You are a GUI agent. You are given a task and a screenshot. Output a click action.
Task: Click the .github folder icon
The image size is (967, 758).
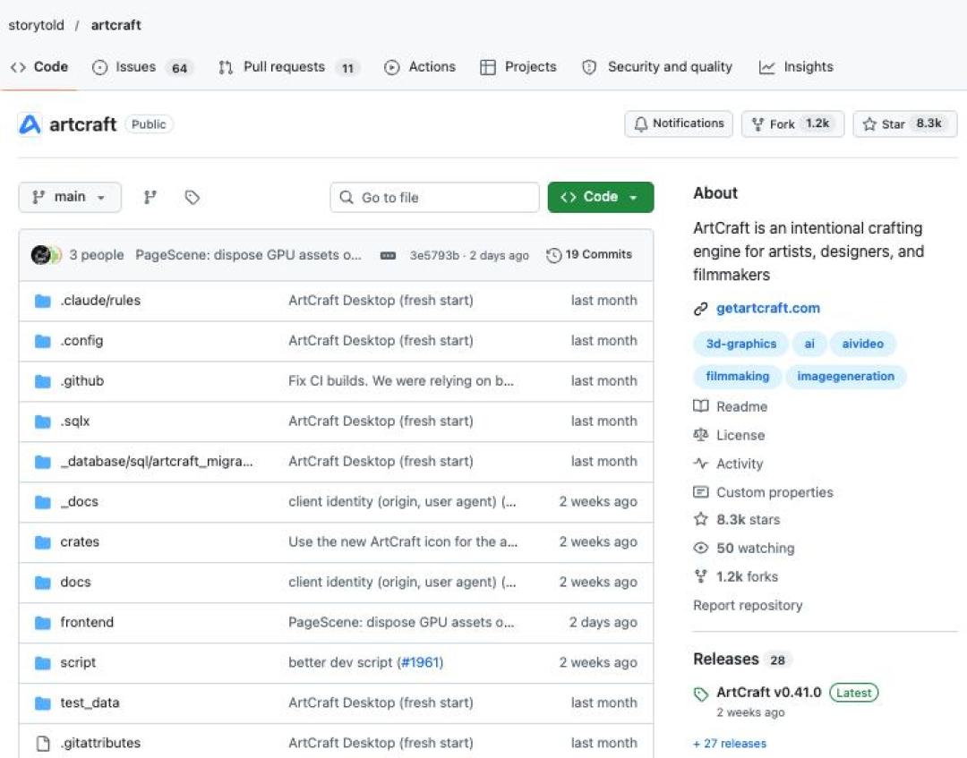43,381
